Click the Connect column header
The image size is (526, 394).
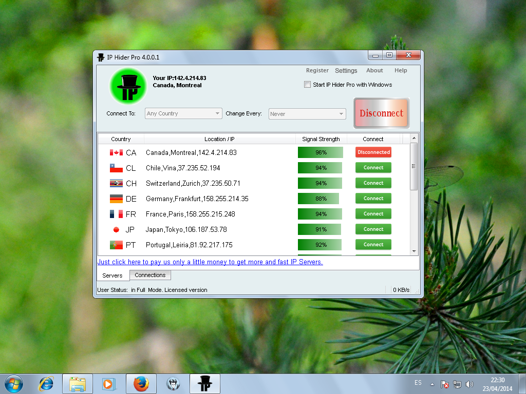point(373,139)
